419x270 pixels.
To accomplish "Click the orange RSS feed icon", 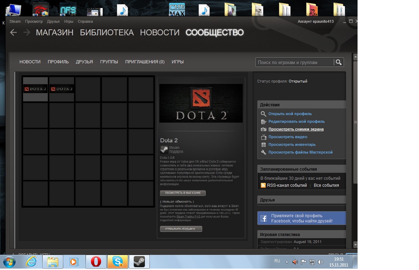I will [x=263, y=185].
